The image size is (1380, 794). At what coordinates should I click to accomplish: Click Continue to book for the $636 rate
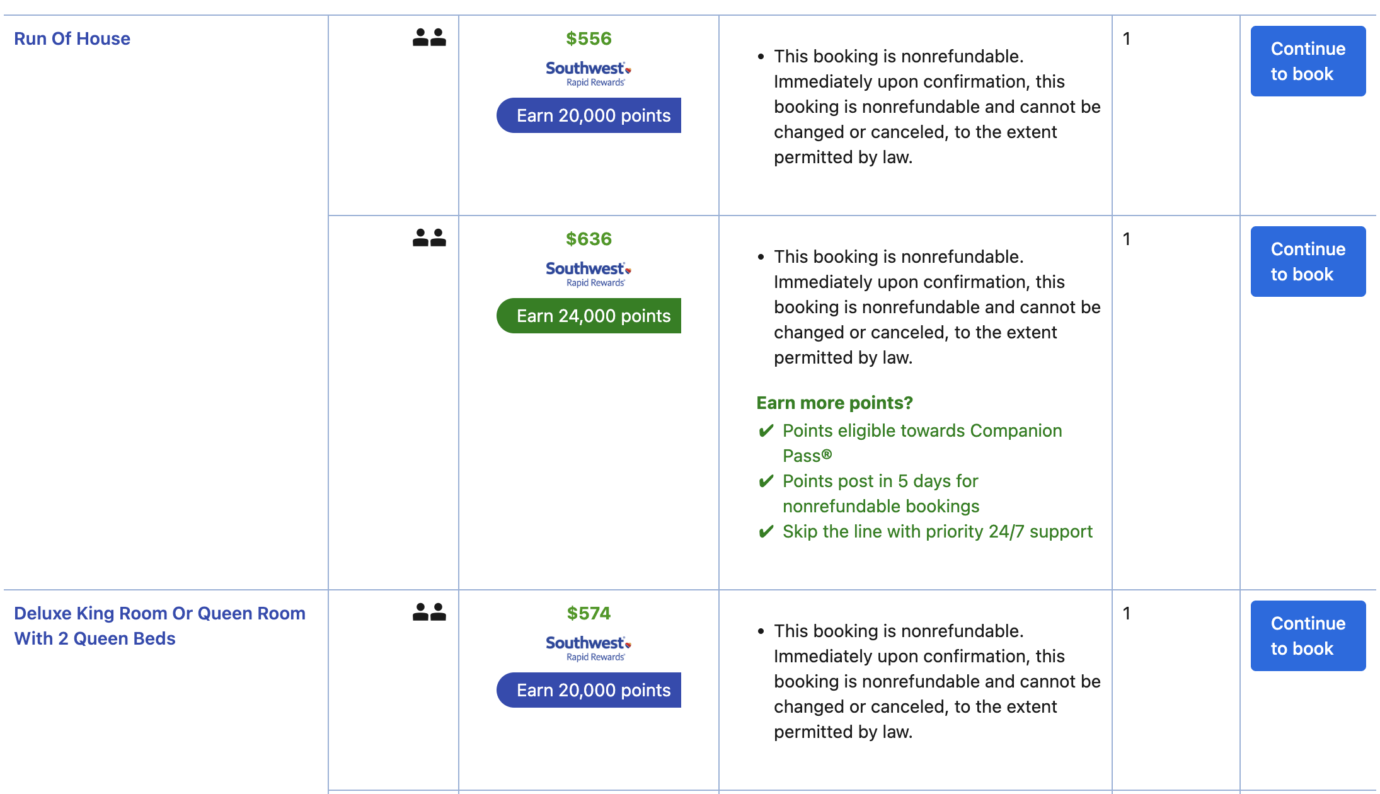[x=1308, y=261]
